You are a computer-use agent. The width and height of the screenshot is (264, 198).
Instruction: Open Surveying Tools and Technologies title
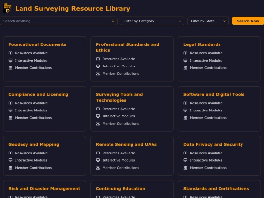pos(119,97)
